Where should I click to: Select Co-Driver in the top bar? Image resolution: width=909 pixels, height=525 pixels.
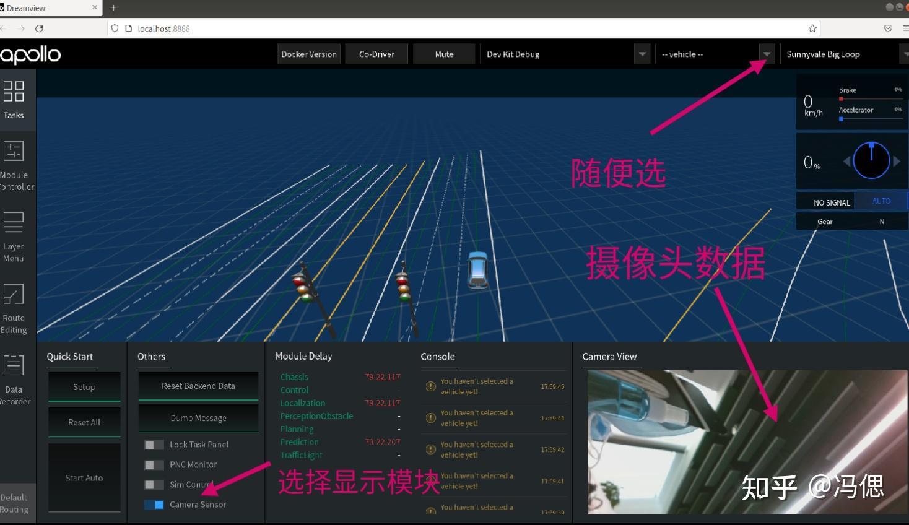tap(376, 54)
